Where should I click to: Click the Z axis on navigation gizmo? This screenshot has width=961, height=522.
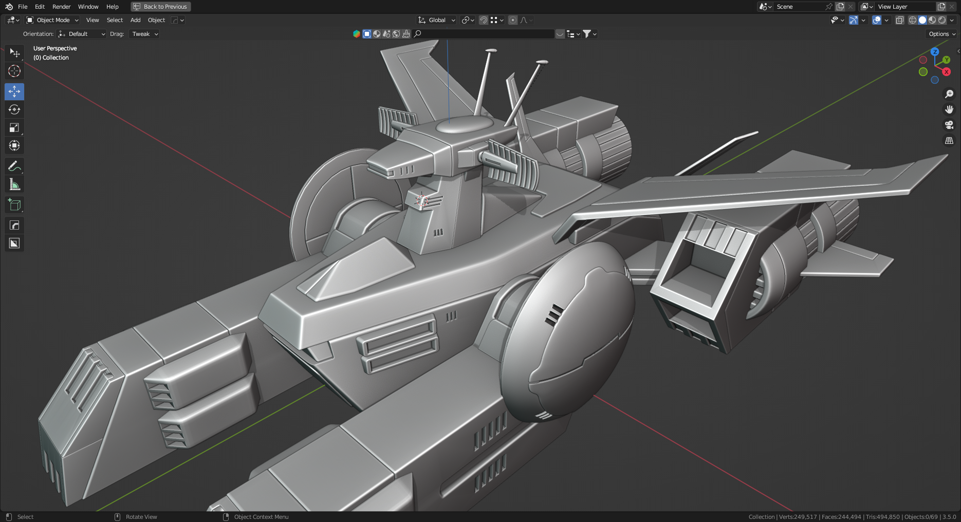point(935,52)
